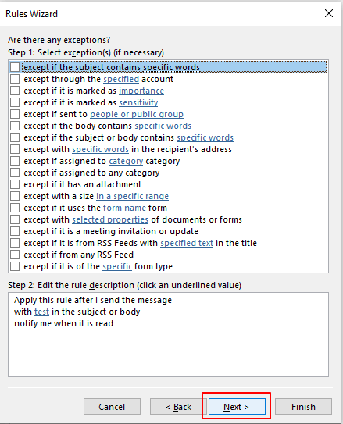Edit the 'test' value in rule description
343x424 pixels.
pos(41,312)
